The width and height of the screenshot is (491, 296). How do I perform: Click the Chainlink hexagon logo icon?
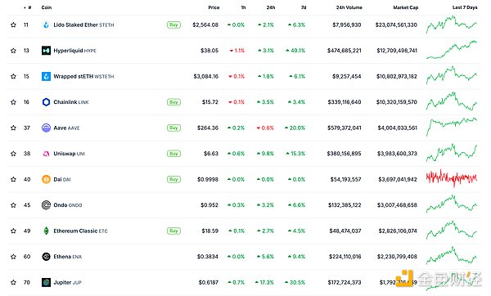46,102
